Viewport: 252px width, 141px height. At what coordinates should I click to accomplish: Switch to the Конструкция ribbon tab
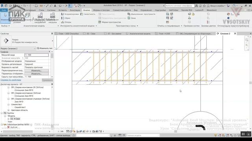click(x=30, y=10)
